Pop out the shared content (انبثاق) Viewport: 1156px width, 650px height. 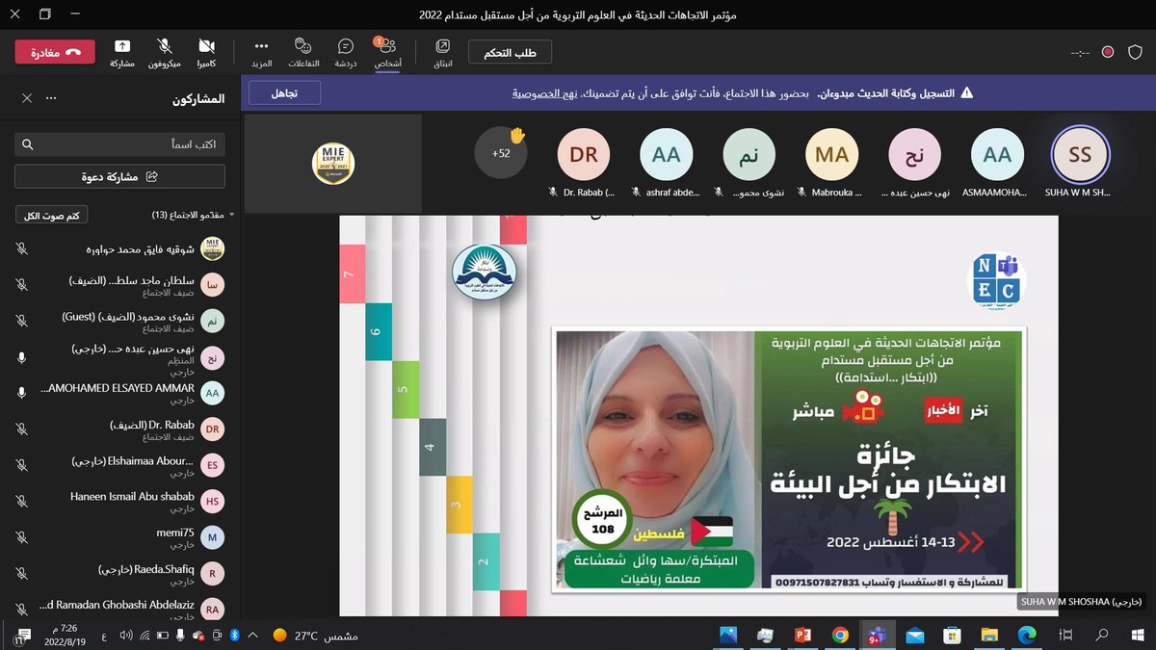[443, 52]
